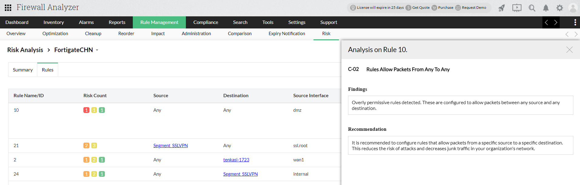Click red risk badge on rule 10
Screen dimensions: 580x185
click(86, 110)
